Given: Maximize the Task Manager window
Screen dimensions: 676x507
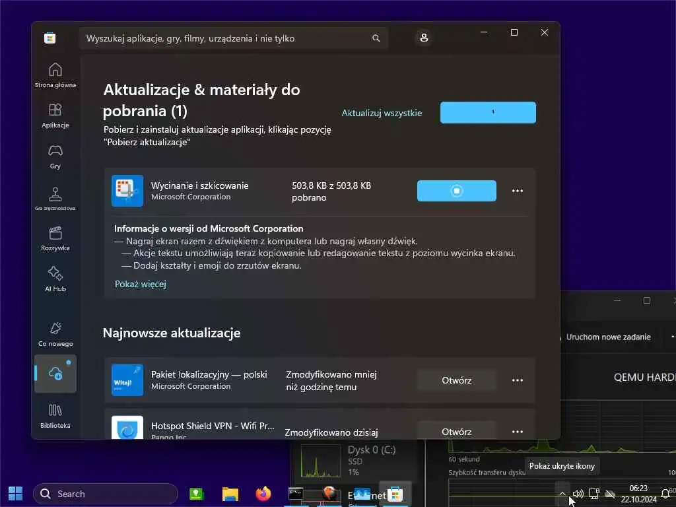Looking at the screenshot, I should tap(647, 300).
